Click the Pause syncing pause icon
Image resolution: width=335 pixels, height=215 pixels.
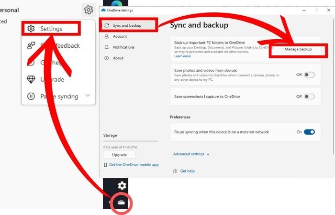tap(31, 96)
